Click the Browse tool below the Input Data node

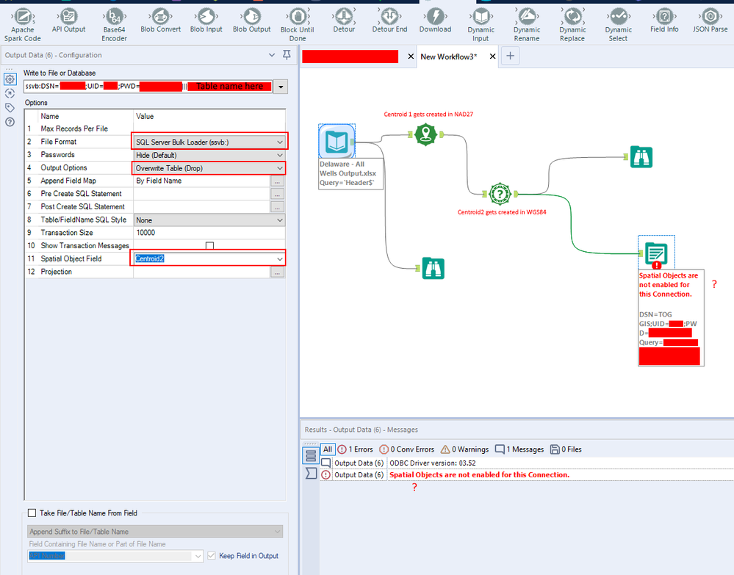[x=433, y=269]
